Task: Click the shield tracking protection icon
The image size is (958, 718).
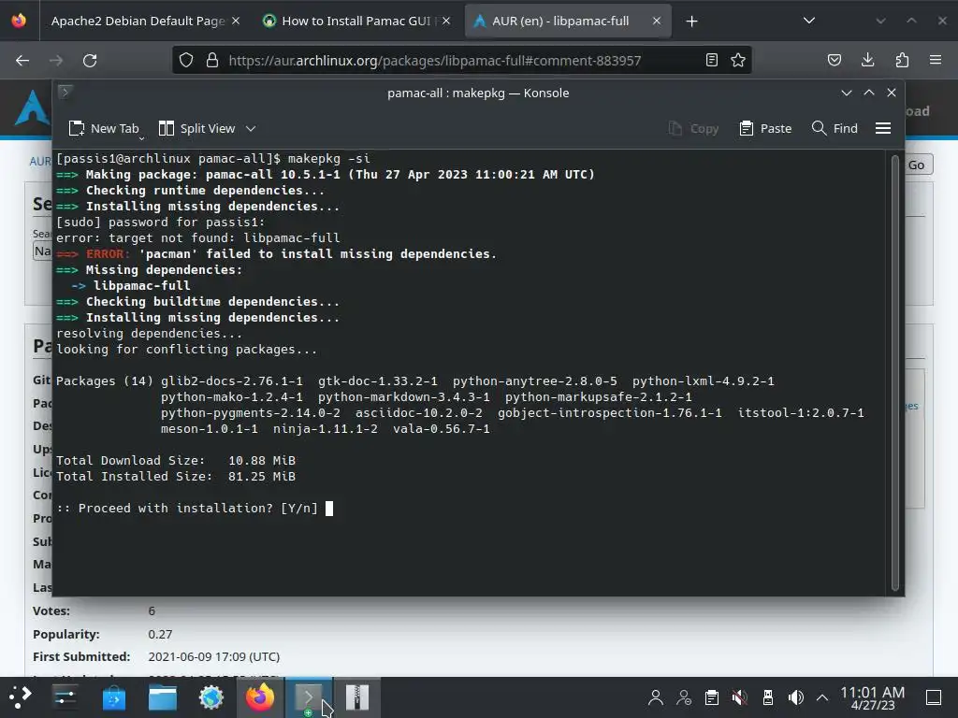Action: click(186, 60)
